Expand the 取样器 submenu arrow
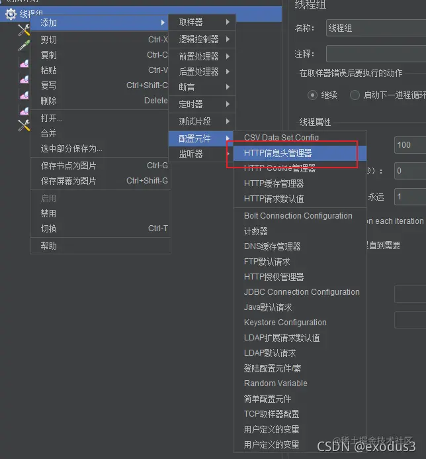The width and height of the screenshot is (426, 459). pos(228,22)
